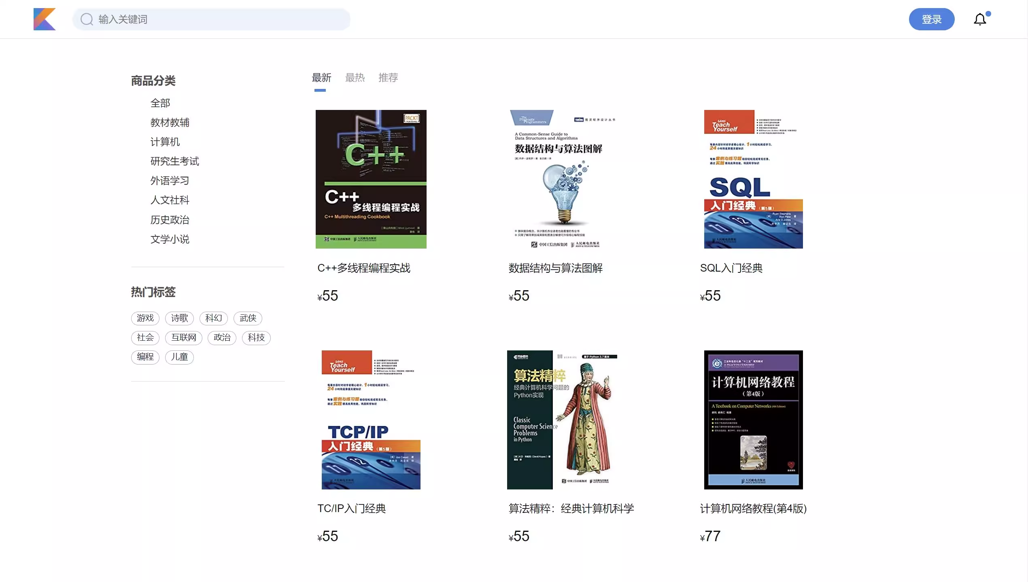Open the TCP/IP入门经典 book cover
This screenshot has height=582, width=1028.
[371, 420]
